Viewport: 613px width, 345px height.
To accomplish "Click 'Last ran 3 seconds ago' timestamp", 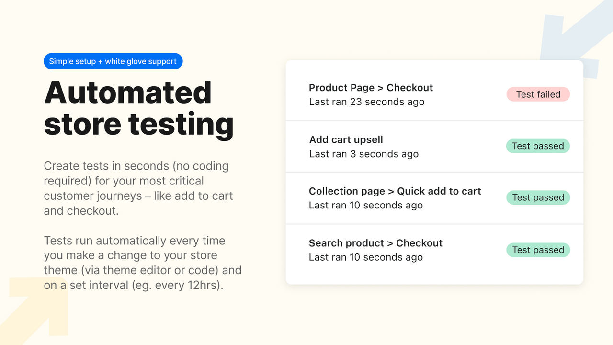I will click(x=363, y=154).
